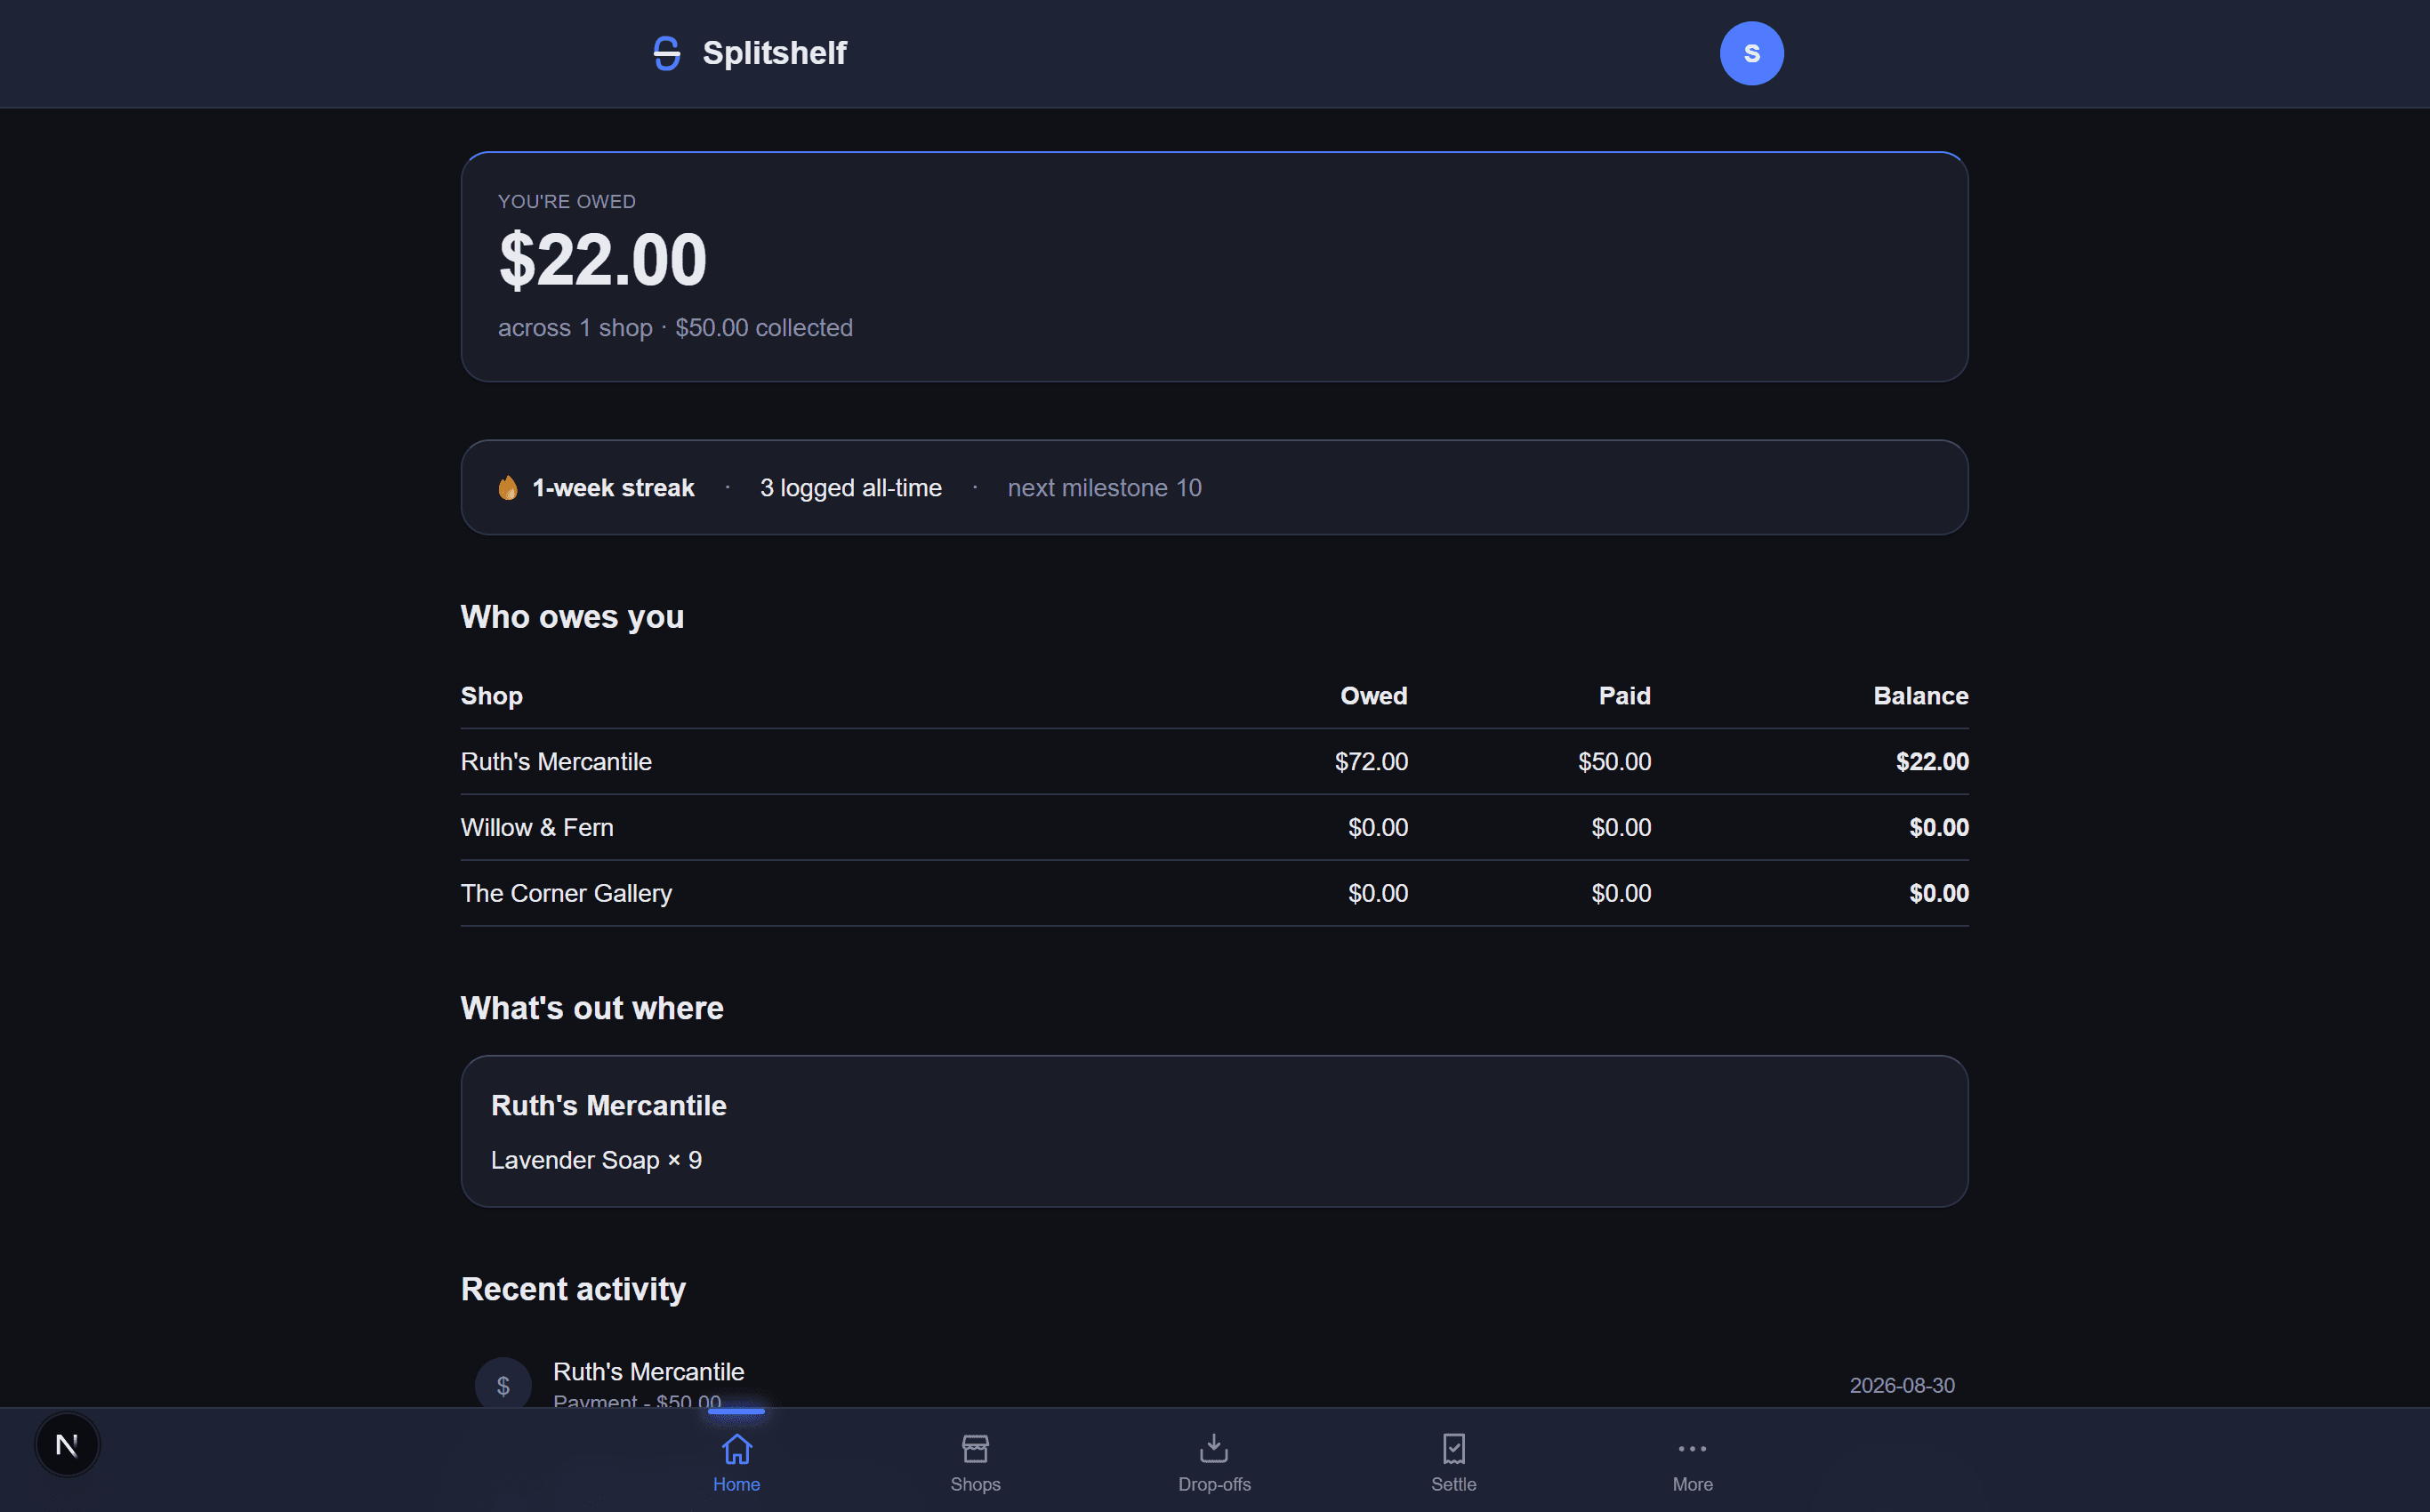Click the Home icon in bottom navigation
The height and width of the screenshot is (1512, 2430).
(x=736, y=1448)
